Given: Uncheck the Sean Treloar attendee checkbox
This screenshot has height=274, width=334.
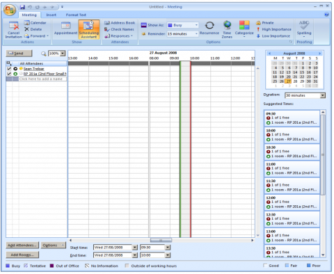Looking at the screenshot, I should (x=9, y=69).
